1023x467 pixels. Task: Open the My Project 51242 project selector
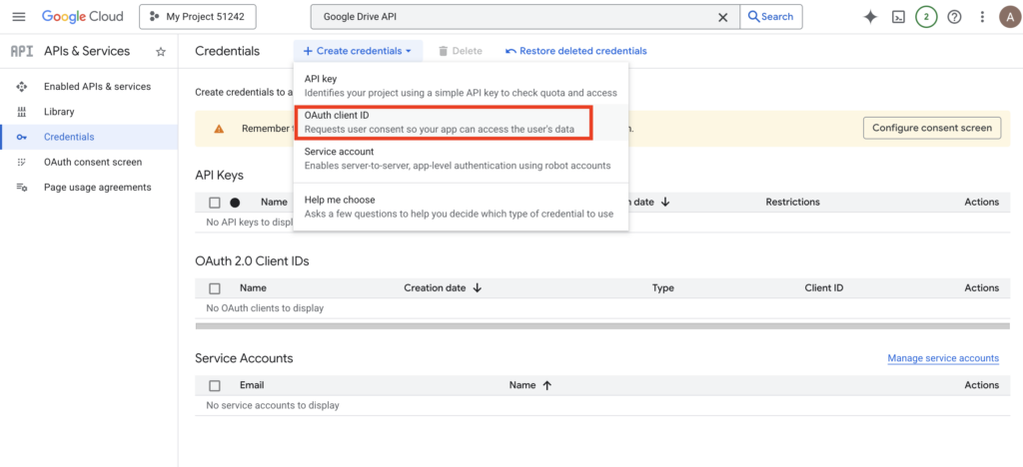198,17
